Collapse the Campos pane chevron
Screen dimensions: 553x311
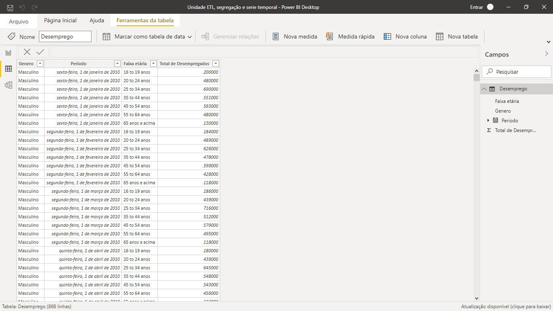547,53
